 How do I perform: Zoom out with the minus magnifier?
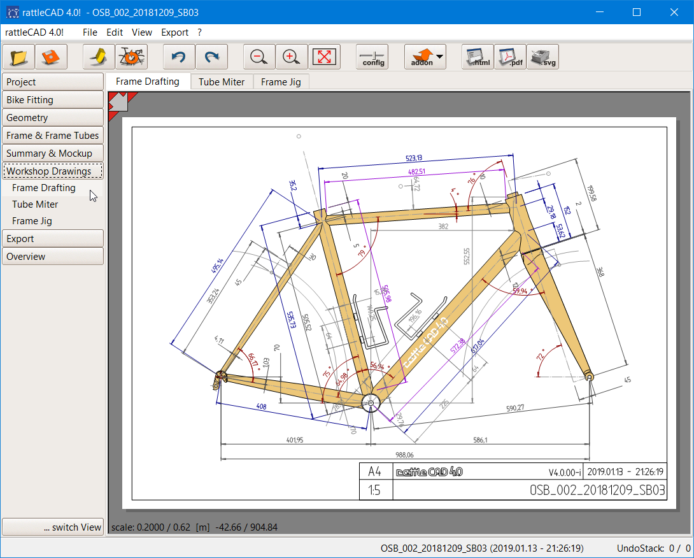[x=259, y=57]
